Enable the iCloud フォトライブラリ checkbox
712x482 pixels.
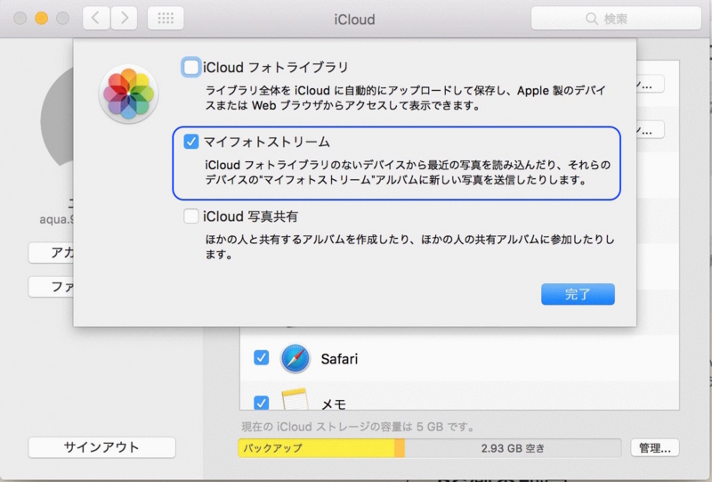click(x=190, y=68)
